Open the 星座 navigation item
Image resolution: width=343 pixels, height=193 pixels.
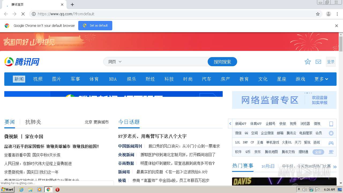click(282, 79)
